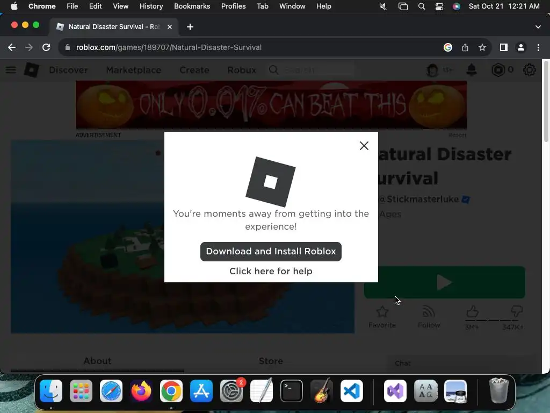This screenshot has height=413, width=550.
Task: Click the site lock icon in address bar
Action: (68, 47)
